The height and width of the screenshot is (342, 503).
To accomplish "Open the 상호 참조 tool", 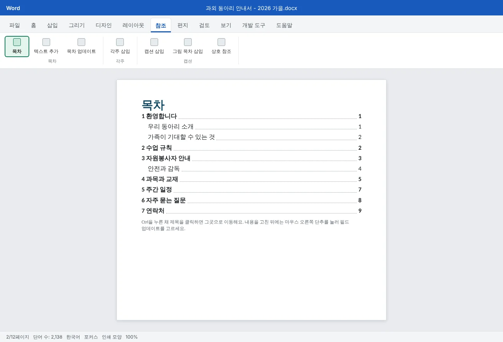I will (x=221, y=46).
